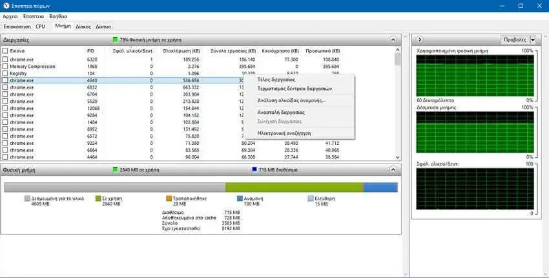Check the box for chrome.exe PID 12068
This screenshot has height=278, width=549.
tap(5, 109)
